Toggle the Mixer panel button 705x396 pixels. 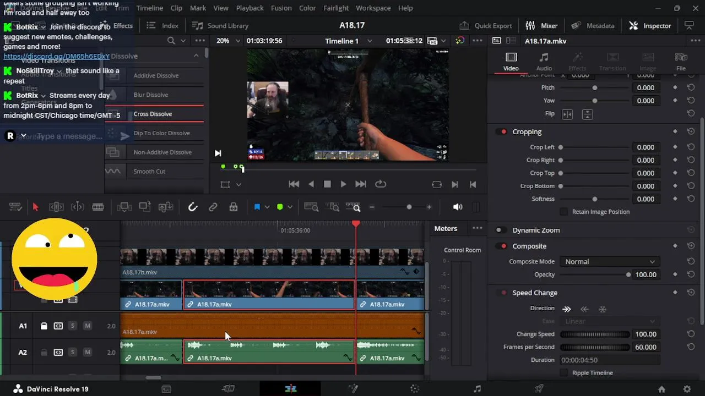pos(541,26)
